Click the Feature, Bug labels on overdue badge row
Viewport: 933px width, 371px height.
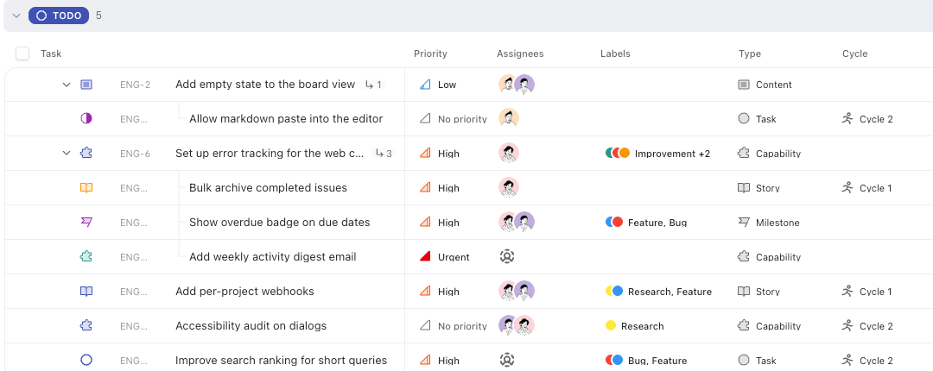(x=646, y=223)
